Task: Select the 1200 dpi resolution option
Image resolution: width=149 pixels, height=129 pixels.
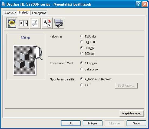Action: (x=88, y=36)
